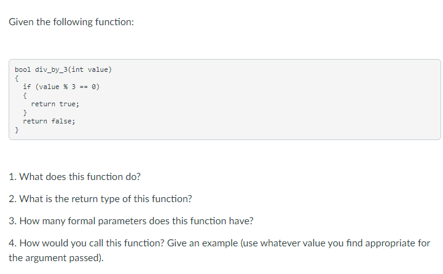
Task: Click the final closing brace of the function
Action: click(x=17, y=130)
